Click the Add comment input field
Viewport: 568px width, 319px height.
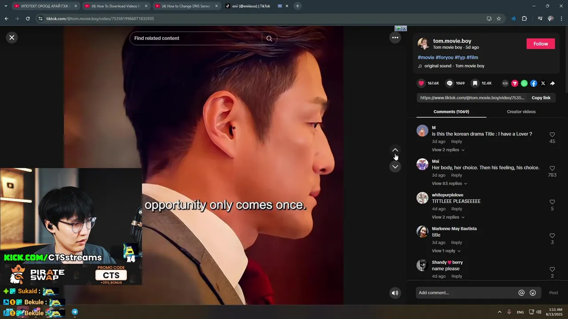tap(466, 293)
